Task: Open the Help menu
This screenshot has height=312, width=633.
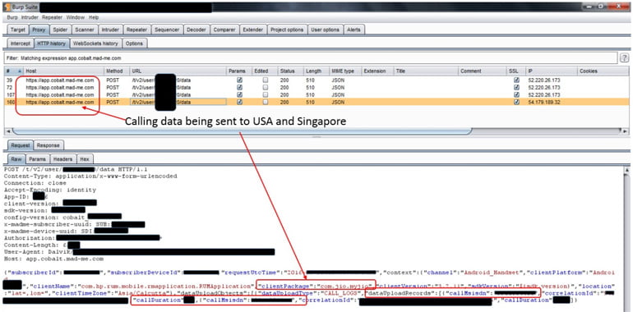Action: (94, 17)
